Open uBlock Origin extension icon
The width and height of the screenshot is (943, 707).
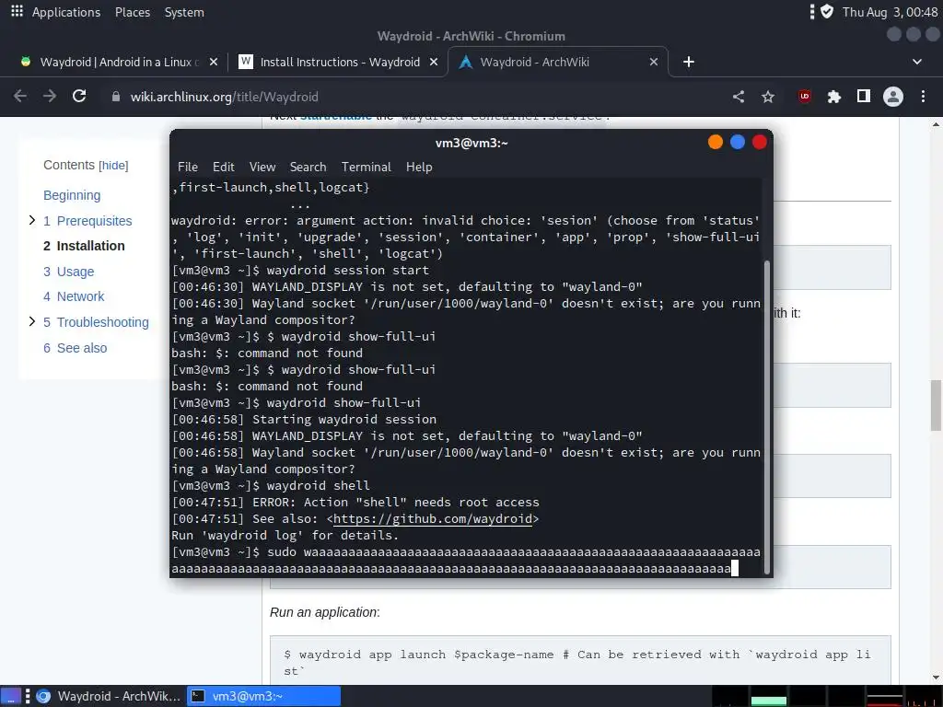(x=805, y=96)
